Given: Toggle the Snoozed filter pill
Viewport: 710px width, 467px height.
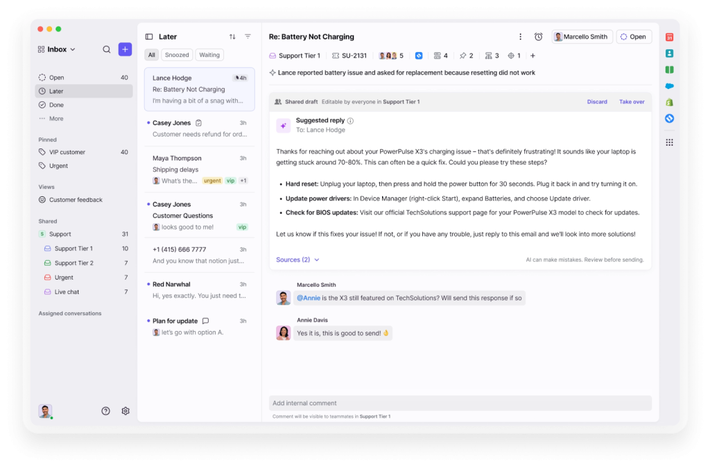Looking at the screenshot, I should tap(177, 54).
